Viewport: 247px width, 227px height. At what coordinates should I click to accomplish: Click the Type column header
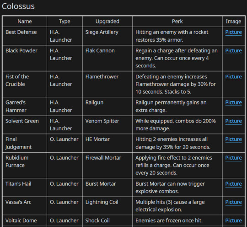click(x=64, y=22)
